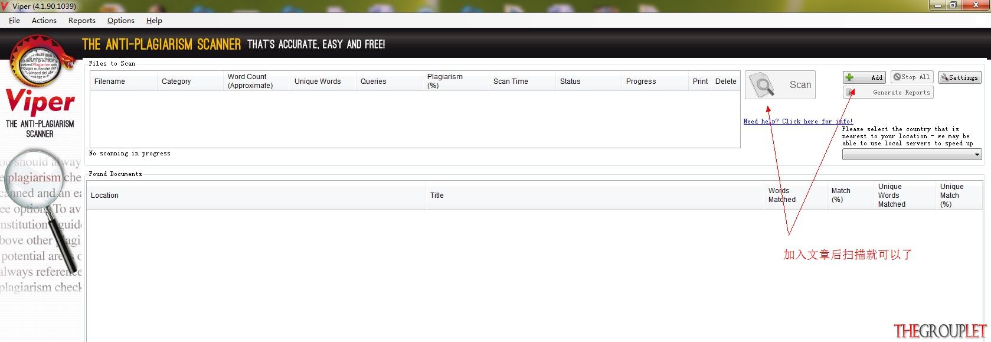Viewport: 991px width, 342px height.
Task: Click the Viper icon in the title bar
Action: (5, 6)
